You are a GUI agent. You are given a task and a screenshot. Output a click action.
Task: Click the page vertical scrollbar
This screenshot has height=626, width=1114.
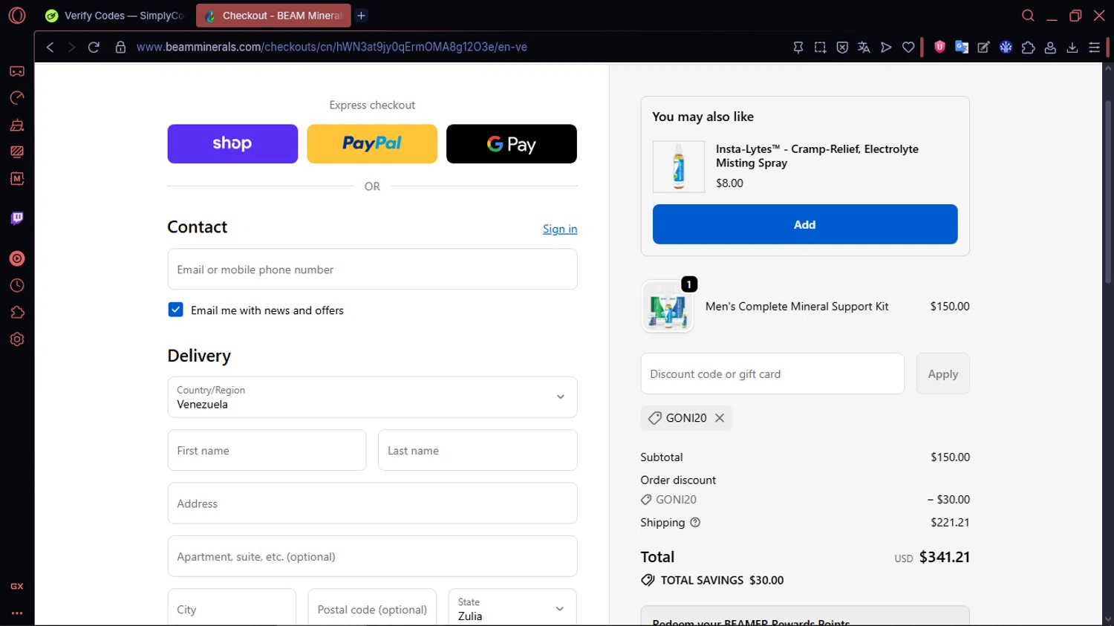pos(1108,192)
